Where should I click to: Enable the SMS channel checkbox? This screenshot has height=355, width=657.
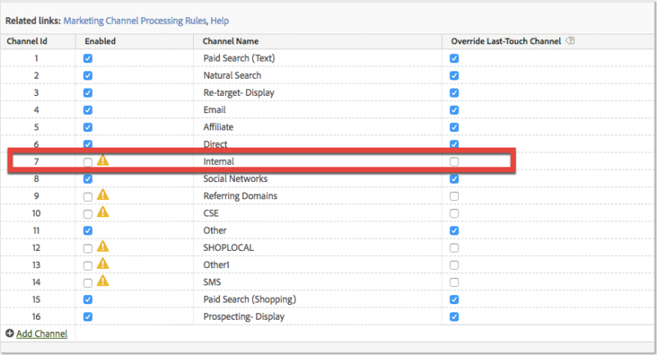pos(88,283)
